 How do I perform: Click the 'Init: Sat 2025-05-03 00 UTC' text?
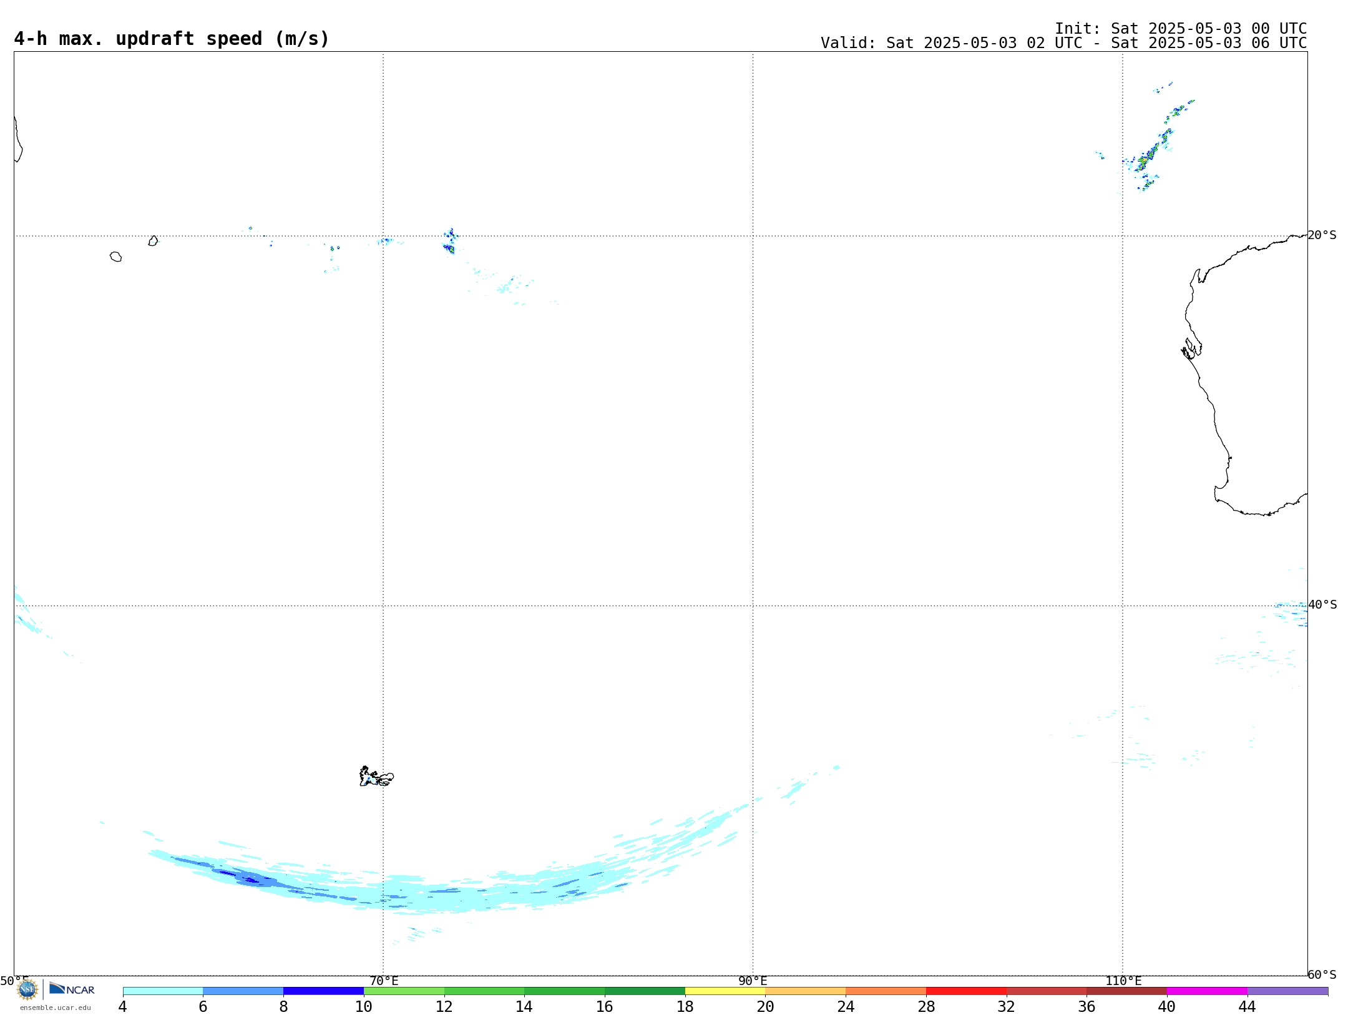[x=1181, y=29]
